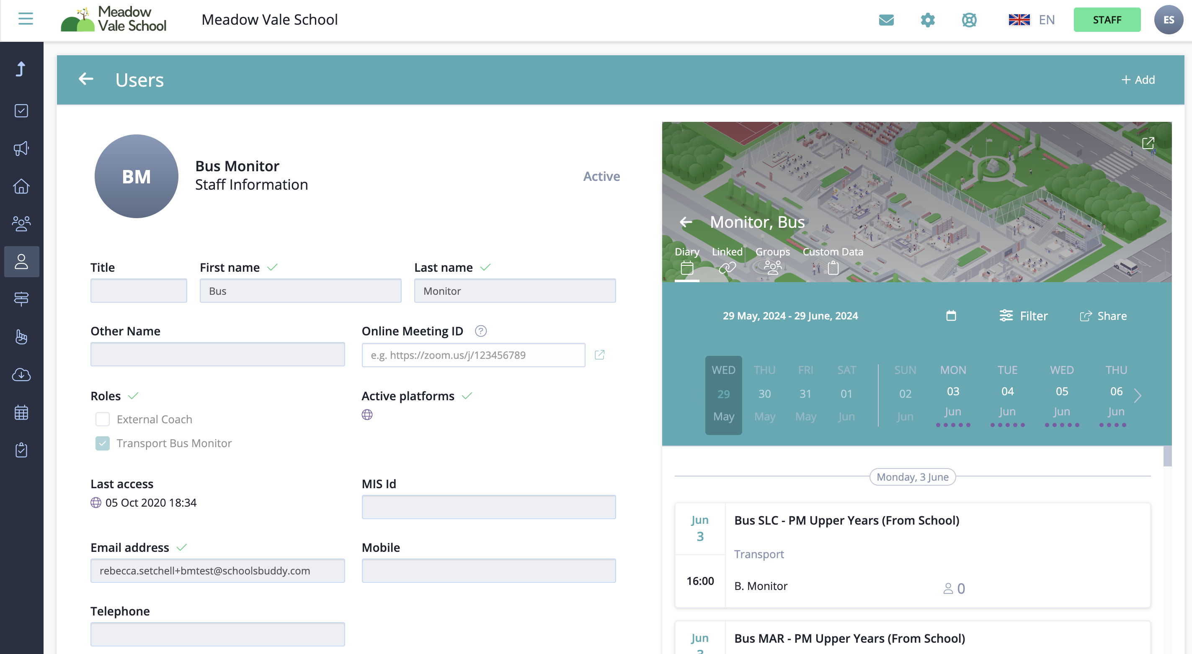The width and height of the screenshot is (1192, 654).
Task: Click the Email address field
Action: 217,571
